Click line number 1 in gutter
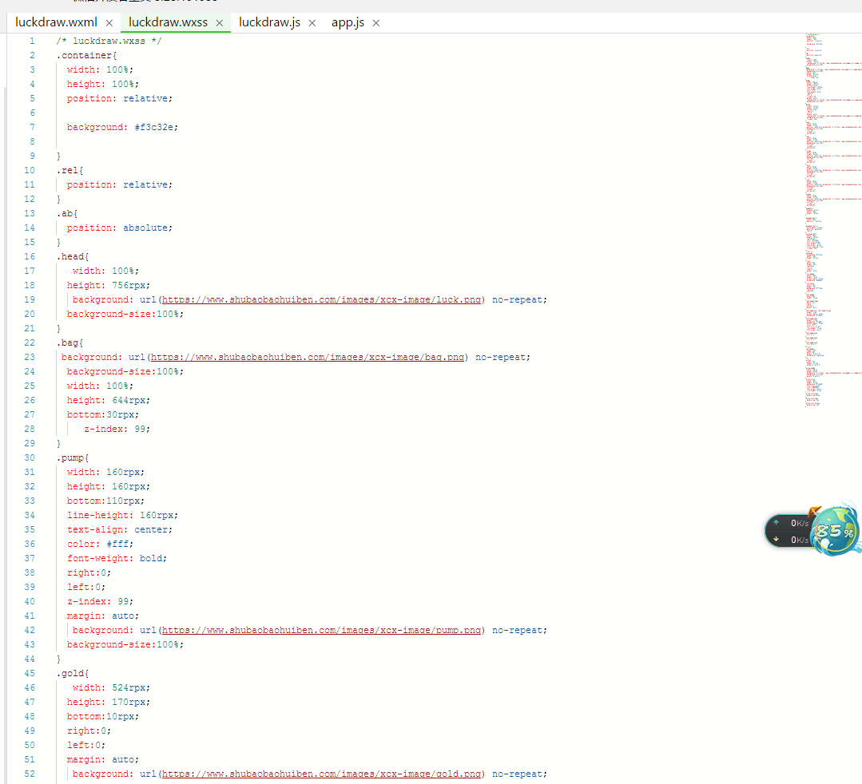The image size is (862, 784). click(x=32, y=42)
